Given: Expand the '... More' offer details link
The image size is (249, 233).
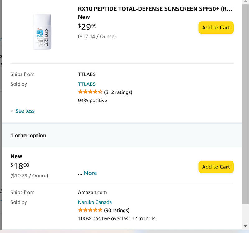Looking at the screenshot, I should click(87, 173).
